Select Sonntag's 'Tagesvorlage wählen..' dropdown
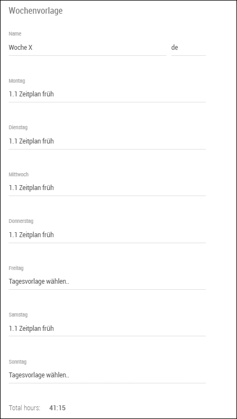 click(x=107, y=375)
